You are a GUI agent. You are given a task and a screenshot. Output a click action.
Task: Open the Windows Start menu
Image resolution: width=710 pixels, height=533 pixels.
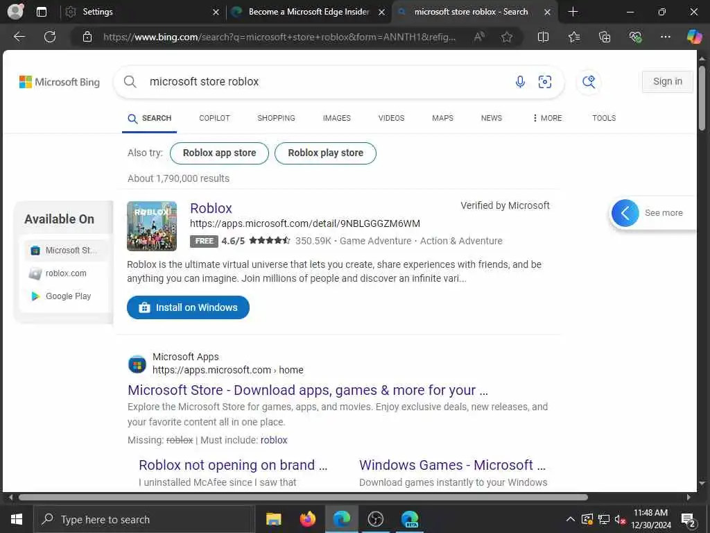point(17,519)
